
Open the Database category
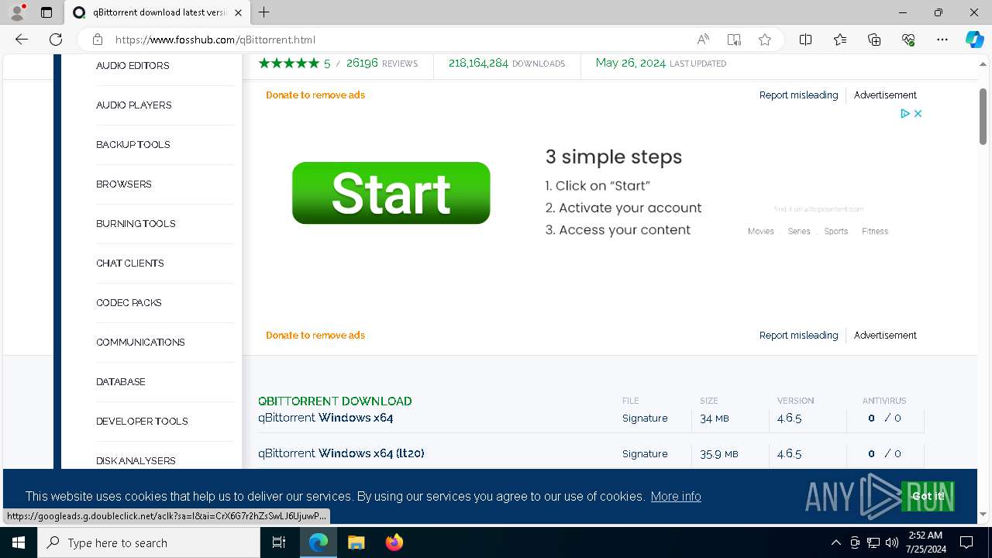tap(121, 382)
